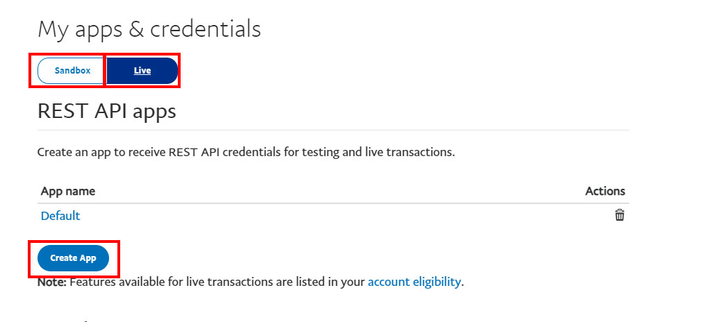Open the Default app link

tap(60, 215)
